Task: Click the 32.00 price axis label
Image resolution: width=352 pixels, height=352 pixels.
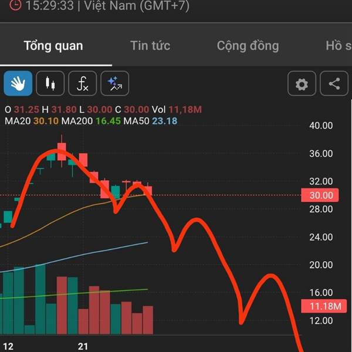Action: click(x=321, y=181)
